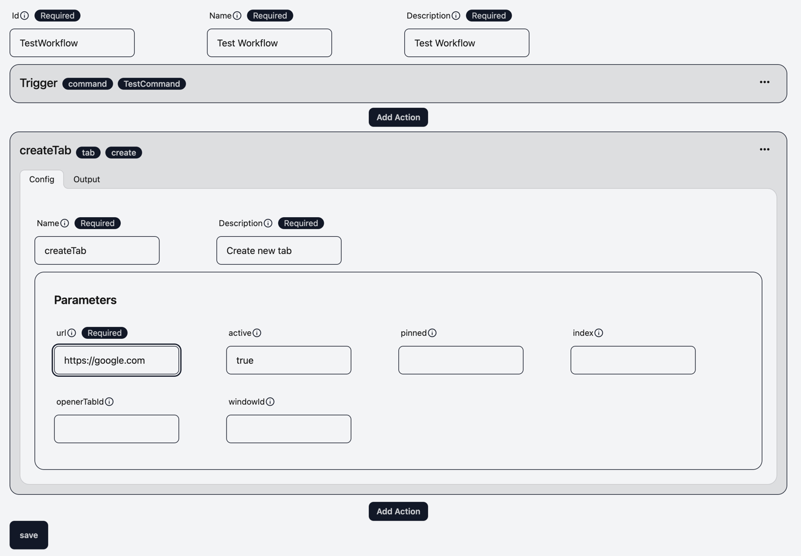Click the Parameters heading
Image resolution: width=801 pixels, height=556 pixels.
click(x=85, y=300)
